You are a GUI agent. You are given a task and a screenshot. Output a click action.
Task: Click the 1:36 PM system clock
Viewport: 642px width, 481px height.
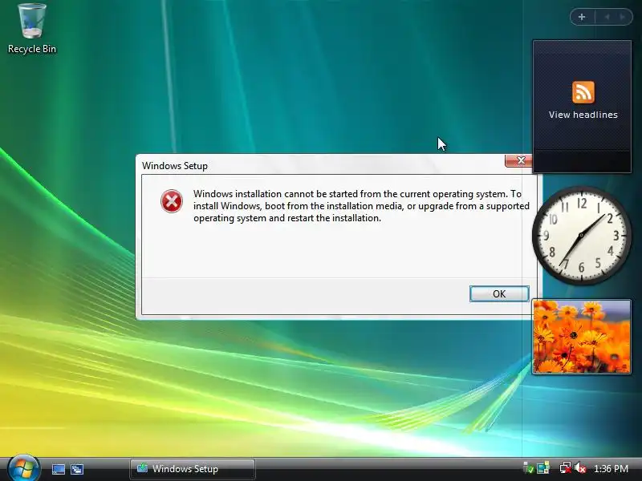click(x=611, y=469)
